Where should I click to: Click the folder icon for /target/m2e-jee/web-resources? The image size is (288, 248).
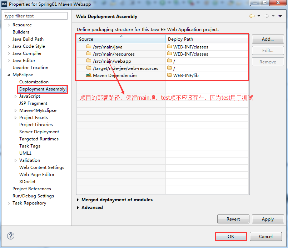tap(89, 68)
